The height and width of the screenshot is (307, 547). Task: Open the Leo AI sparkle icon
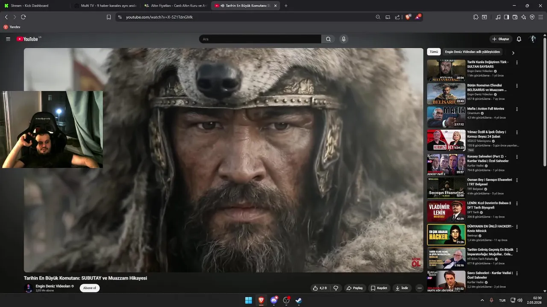(523, 17)
